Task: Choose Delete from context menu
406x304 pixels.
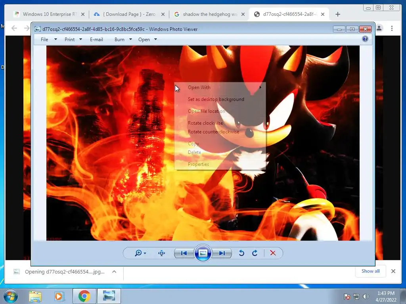Action: (x=220, y=152)
